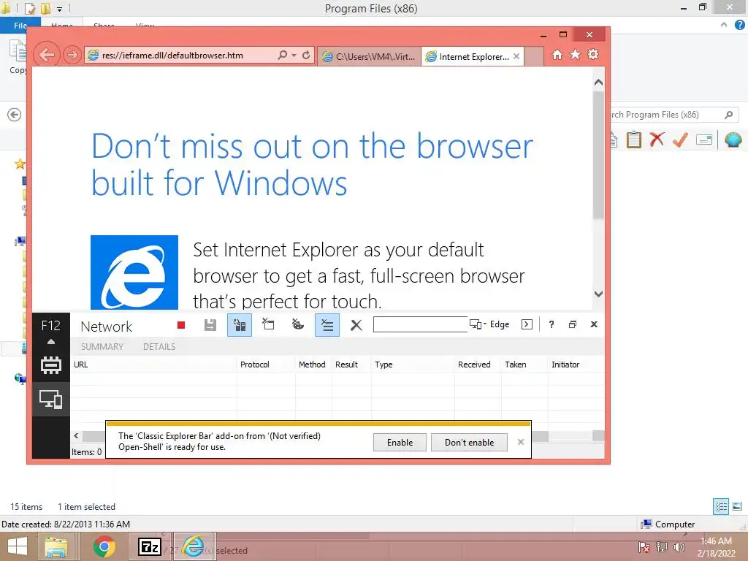Switch Explorer to details view

(721, 506)
